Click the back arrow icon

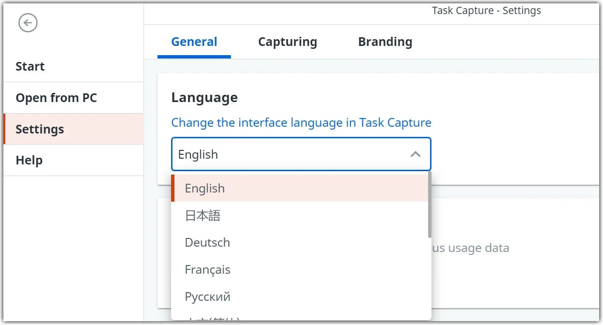[x=28, y=23]
